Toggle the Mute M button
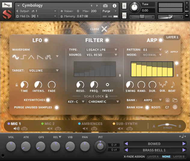 pyautogui.click(x=124, y=16)
